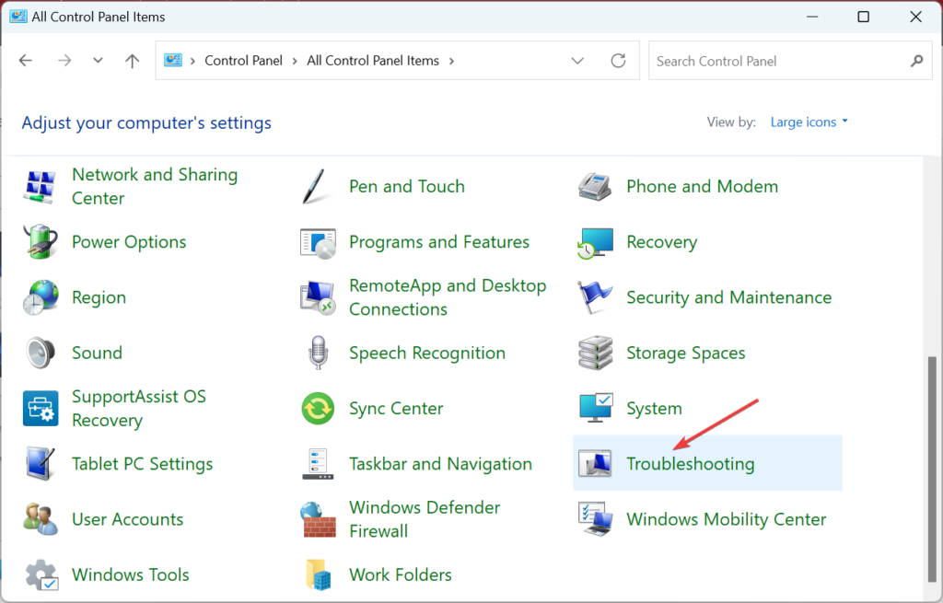Open the Pen and Touch icon
The height and width of the screenshot is (603, 943).
317,186
